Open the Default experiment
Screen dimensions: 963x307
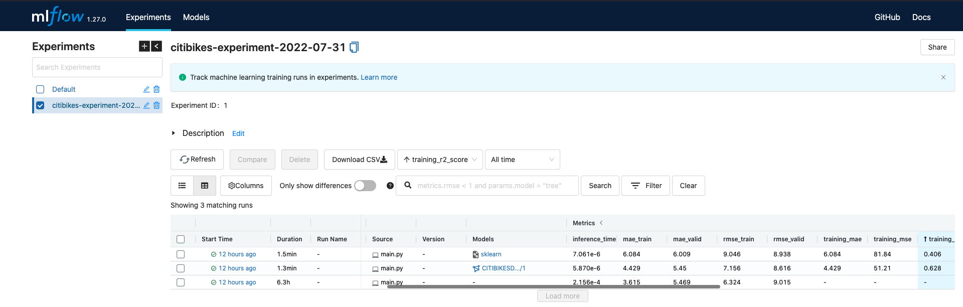click(64, 89)
